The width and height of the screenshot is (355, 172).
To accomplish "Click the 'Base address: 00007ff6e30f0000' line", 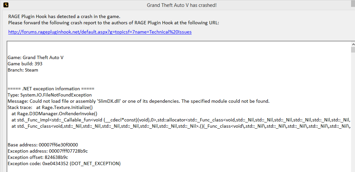I will click(43, 145).
